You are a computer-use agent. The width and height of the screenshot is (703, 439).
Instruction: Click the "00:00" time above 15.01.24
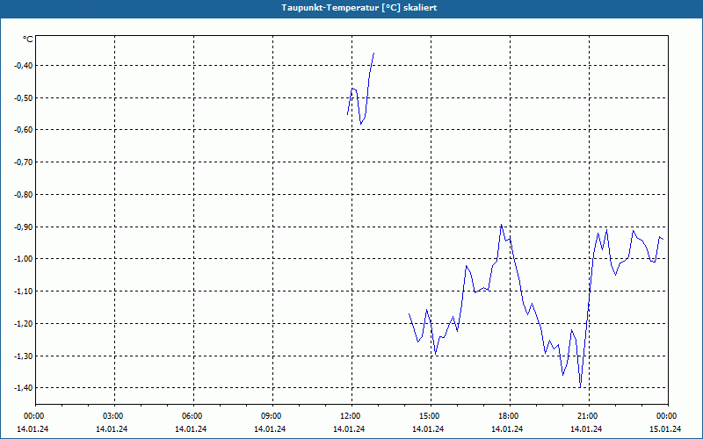tap(668, 416)
